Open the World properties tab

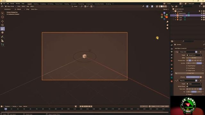coord(172,61)
